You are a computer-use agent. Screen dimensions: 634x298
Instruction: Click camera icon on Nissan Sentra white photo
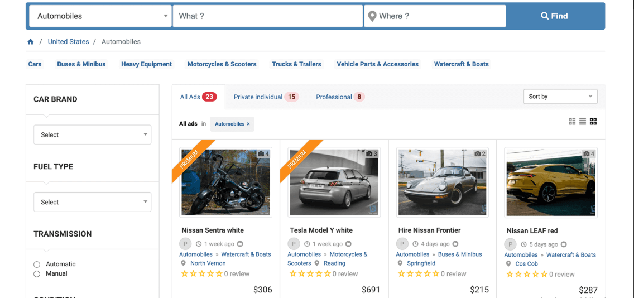261,154
